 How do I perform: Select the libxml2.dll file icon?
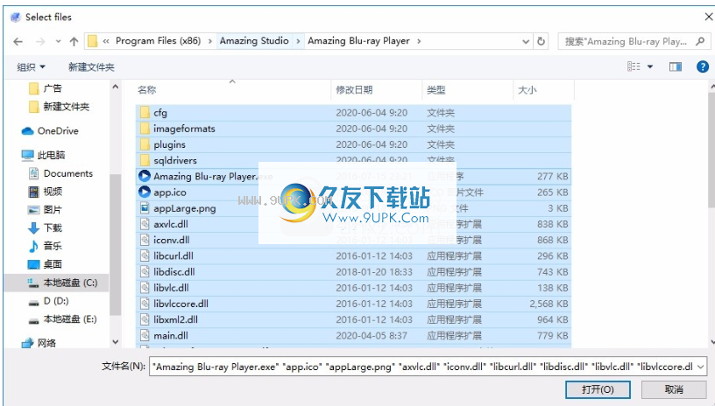coord(145,319)
